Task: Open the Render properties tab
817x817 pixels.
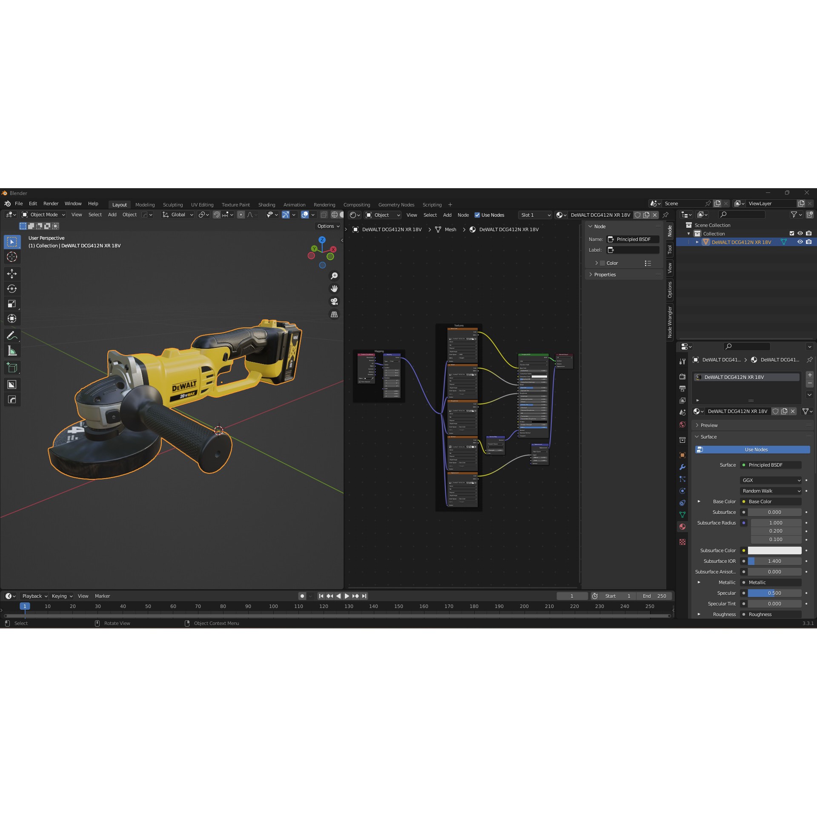Action: pos(682,377)
